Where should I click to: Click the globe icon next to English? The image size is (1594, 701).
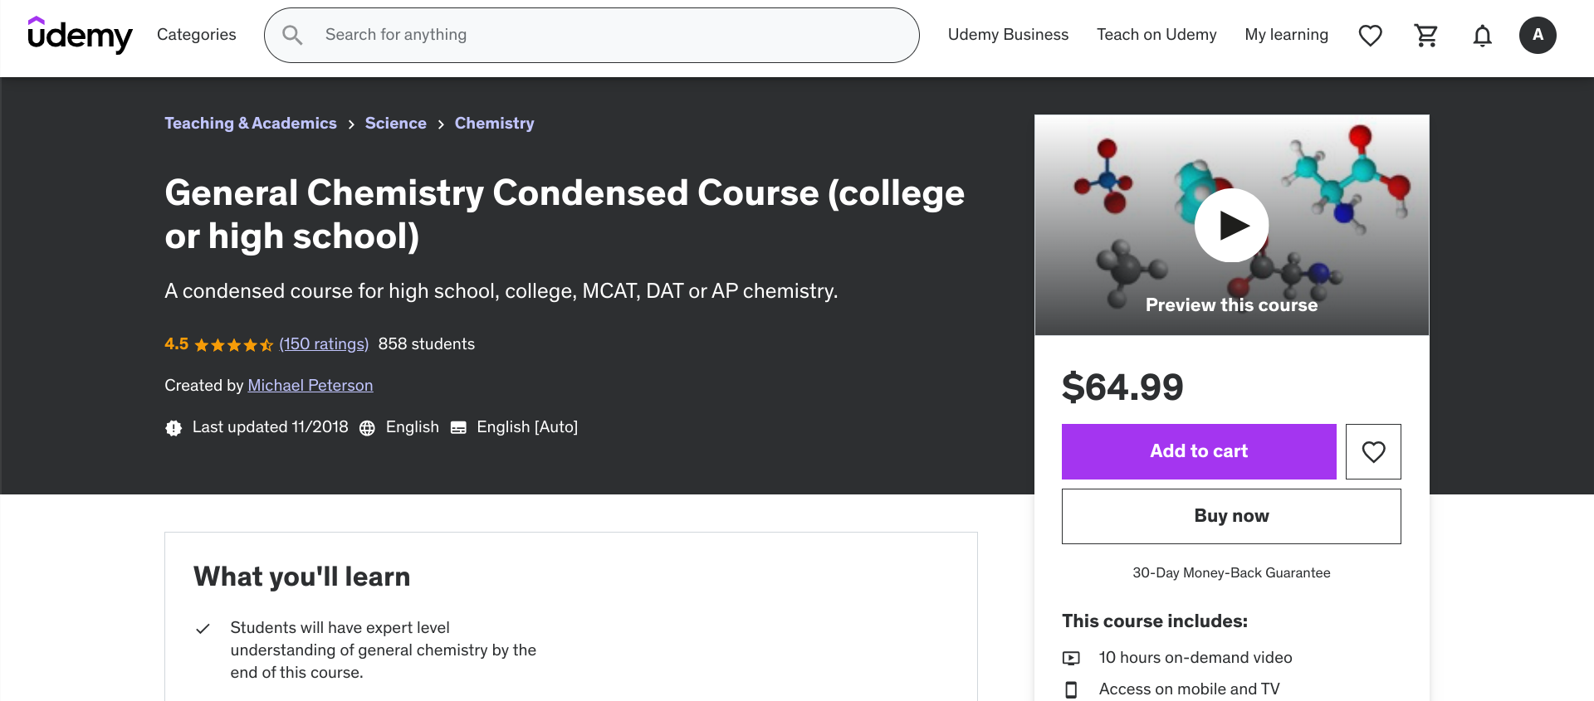coord(367,427)
